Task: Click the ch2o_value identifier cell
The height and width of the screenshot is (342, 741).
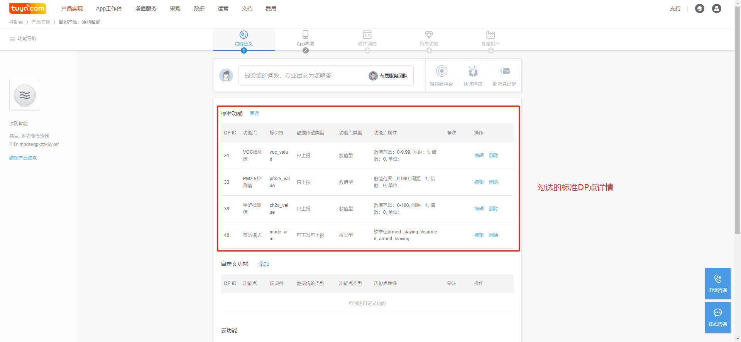Action: tap(279, 209)
